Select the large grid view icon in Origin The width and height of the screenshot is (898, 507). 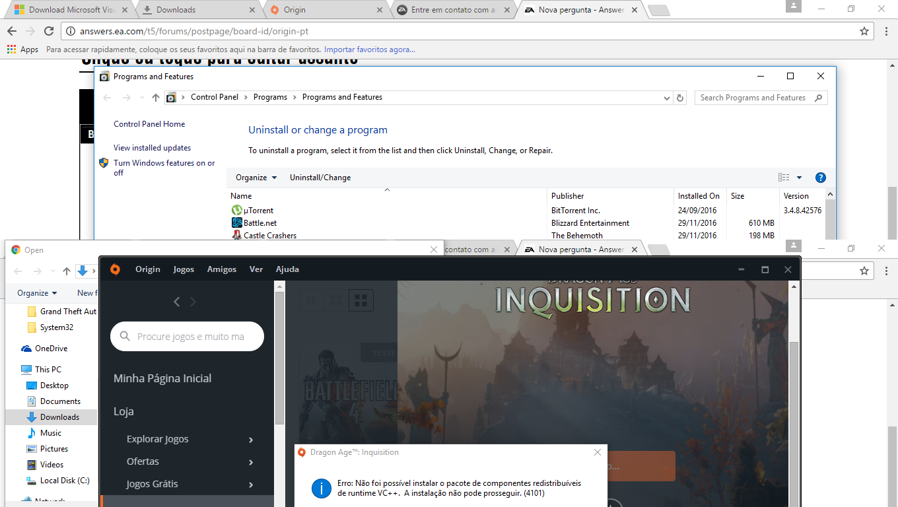tap(361, 300)
